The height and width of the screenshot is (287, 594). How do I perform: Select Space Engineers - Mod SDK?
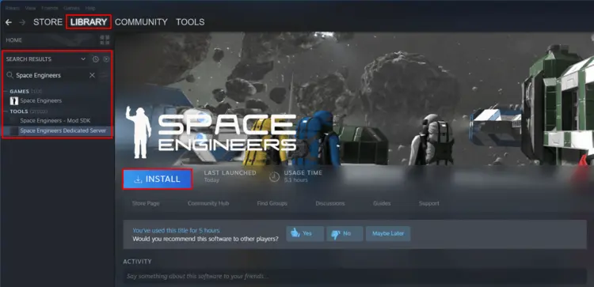[x=55, y=121]
